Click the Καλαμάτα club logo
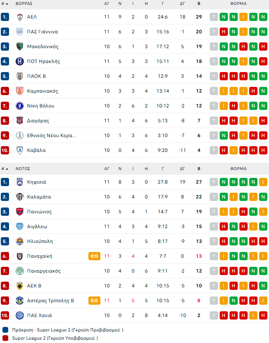 click(x=19, y=197)
